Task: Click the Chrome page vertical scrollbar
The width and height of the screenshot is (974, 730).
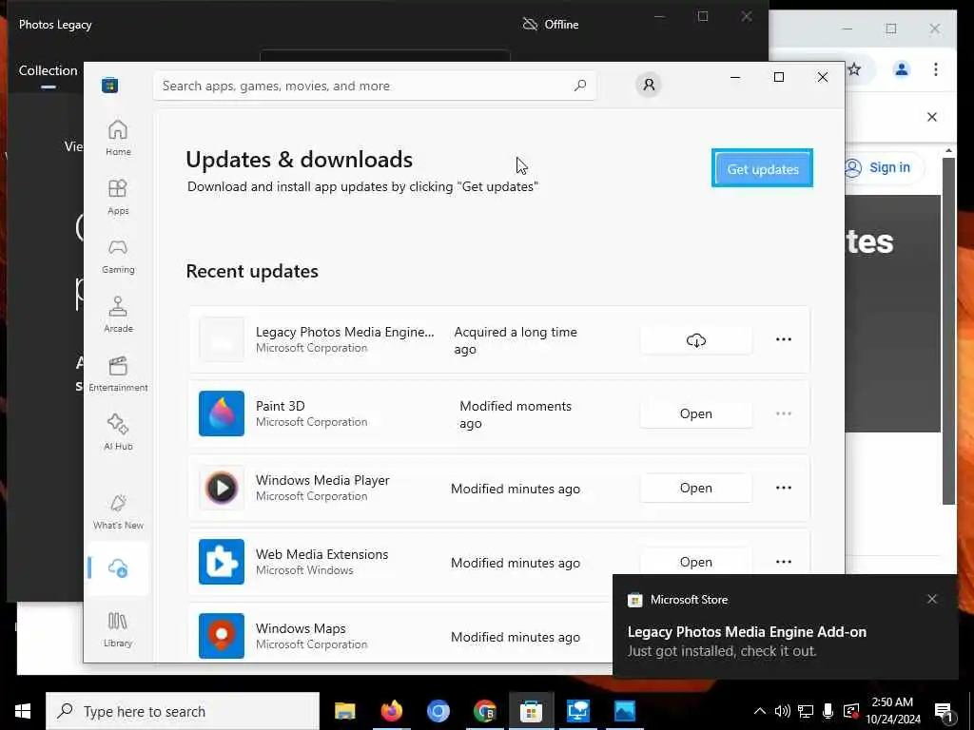Action: [x=948, y=330]
